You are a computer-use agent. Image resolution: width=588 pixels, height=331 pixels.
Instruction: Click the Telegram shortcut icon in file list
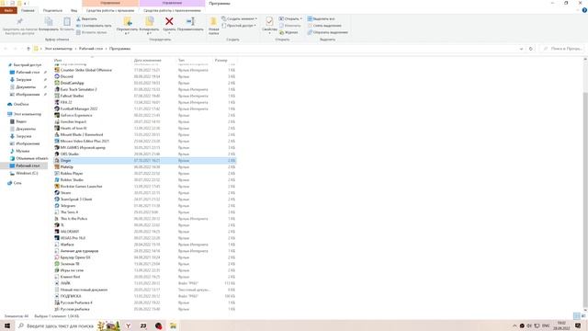tap(57, 206)
